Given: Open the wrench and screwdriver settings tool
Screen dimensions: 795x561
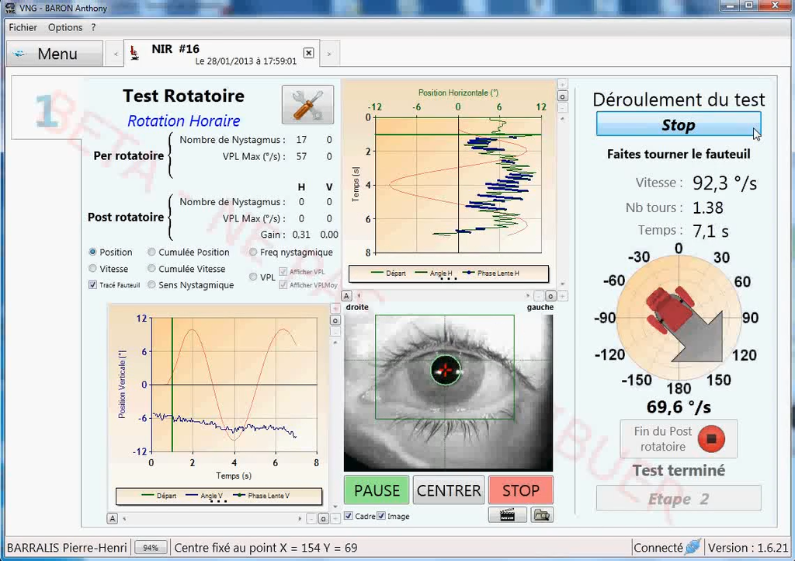Looking at the screenshot, I should tap(307, 105).
